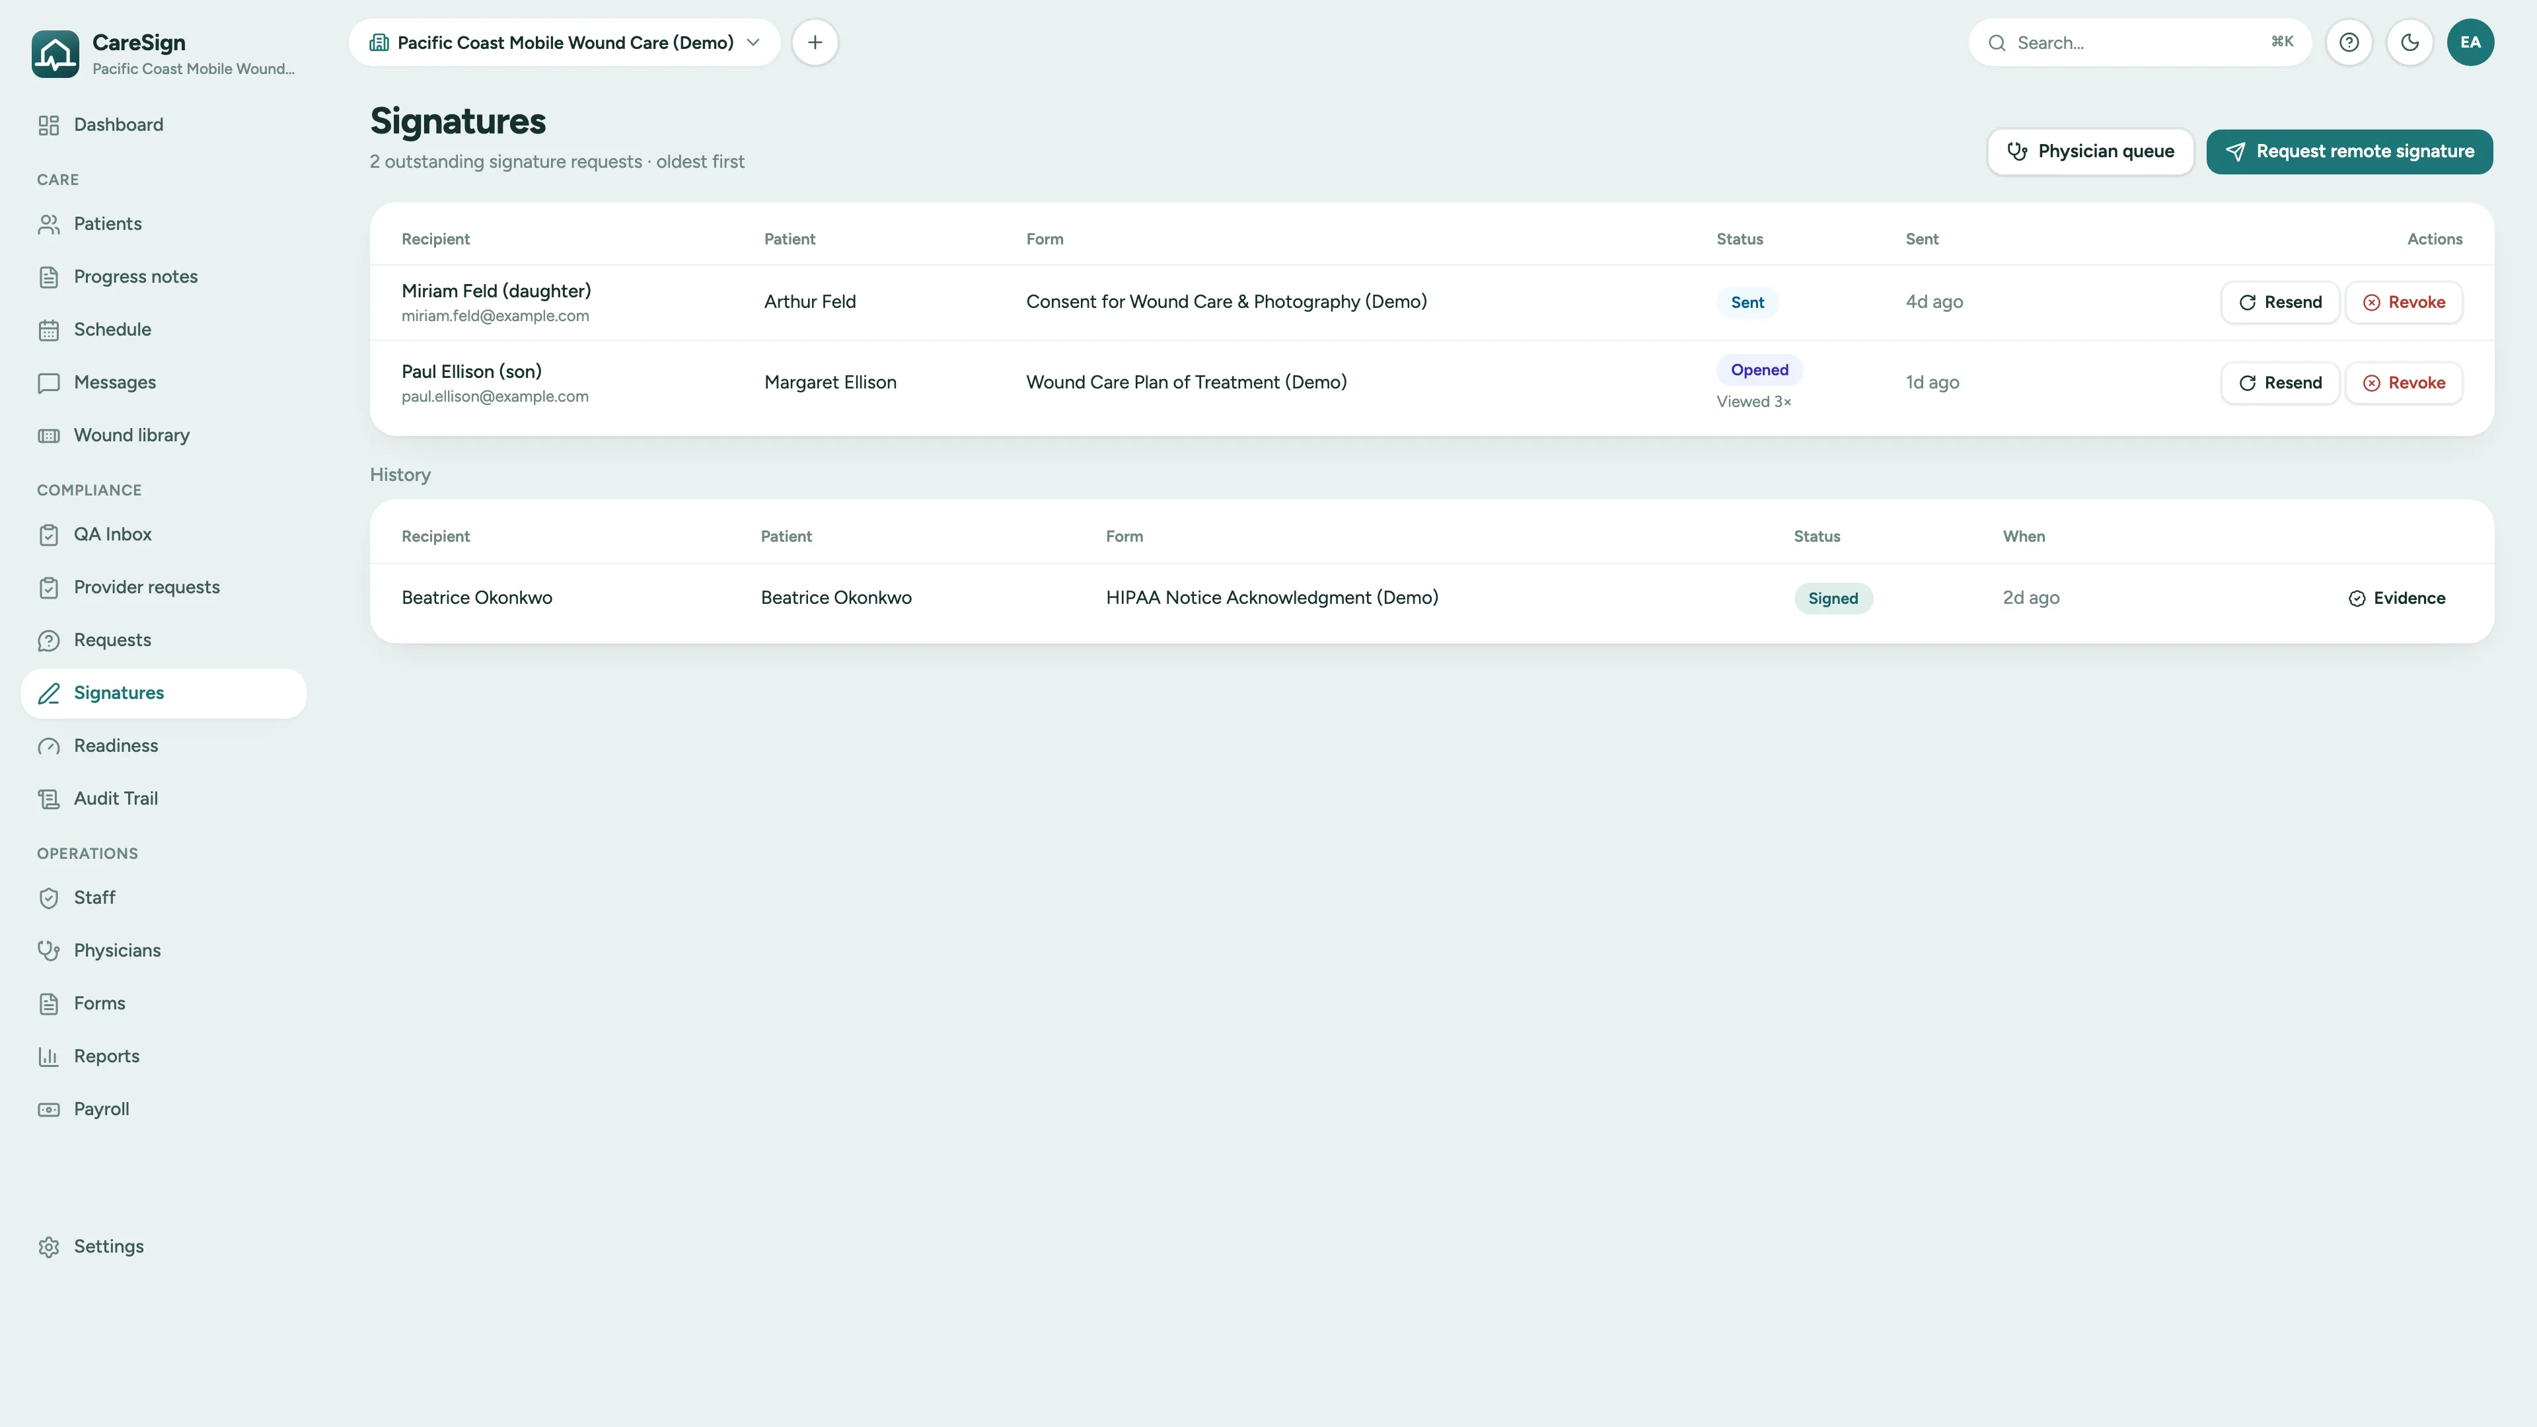The image size is (2537, 1427).
Task: View Evidence for Beatrice Okonkwo
Action: [x=2396, y=599]
